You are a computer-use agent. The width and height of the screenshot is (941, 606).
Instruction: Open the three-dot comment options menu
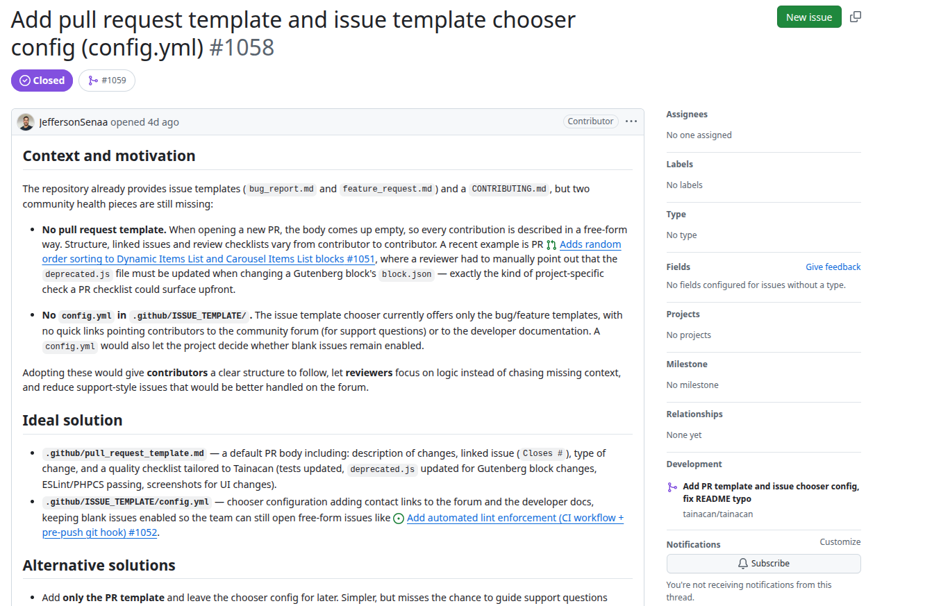click(631, 121)
